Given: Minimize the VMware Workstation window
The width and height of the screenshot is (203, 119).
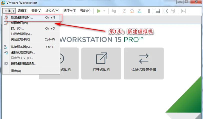Looking at the screenshot, I should point(180,2).
